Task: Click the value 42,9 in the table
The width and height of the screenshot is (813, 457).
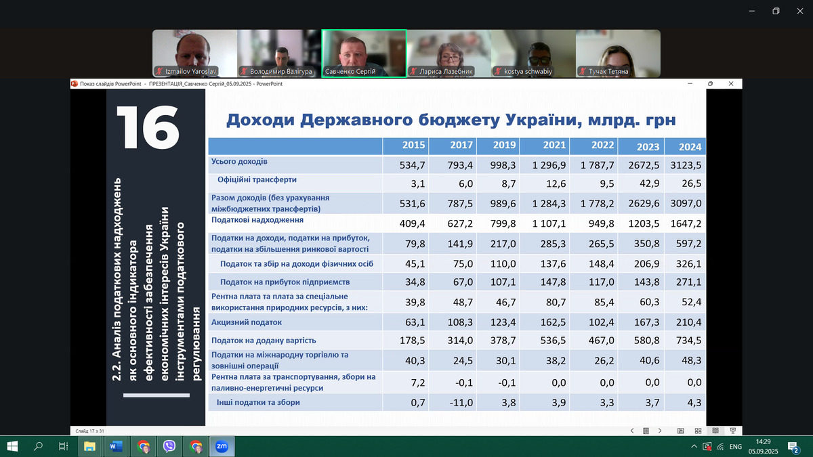Action: 650,183
